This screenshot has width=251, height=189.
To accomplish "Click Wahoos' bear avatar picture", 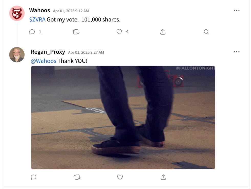I will click(17, 13).
